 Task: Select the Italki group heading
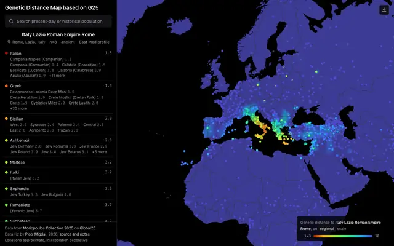tap(15, 172)
